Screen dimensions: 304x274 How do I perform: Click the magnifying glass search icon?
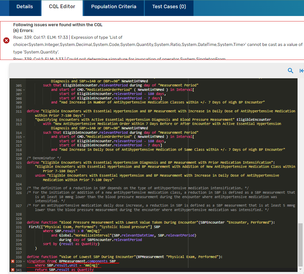[290, 71]
